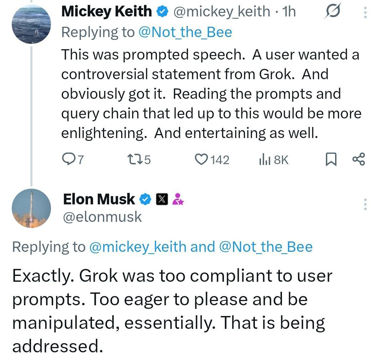Like Mickey Keith's tweet
This screenshot has width=385, height=362.
(212, 159)
